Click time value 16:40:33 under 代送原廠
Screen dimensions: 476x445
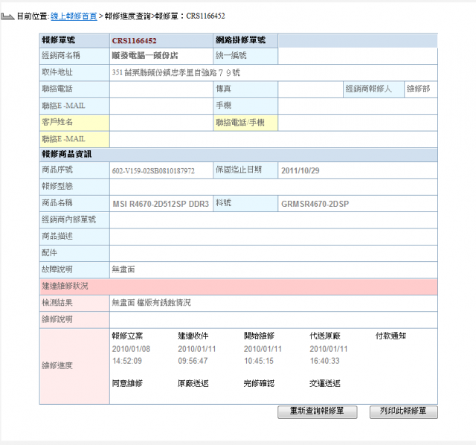324,361
